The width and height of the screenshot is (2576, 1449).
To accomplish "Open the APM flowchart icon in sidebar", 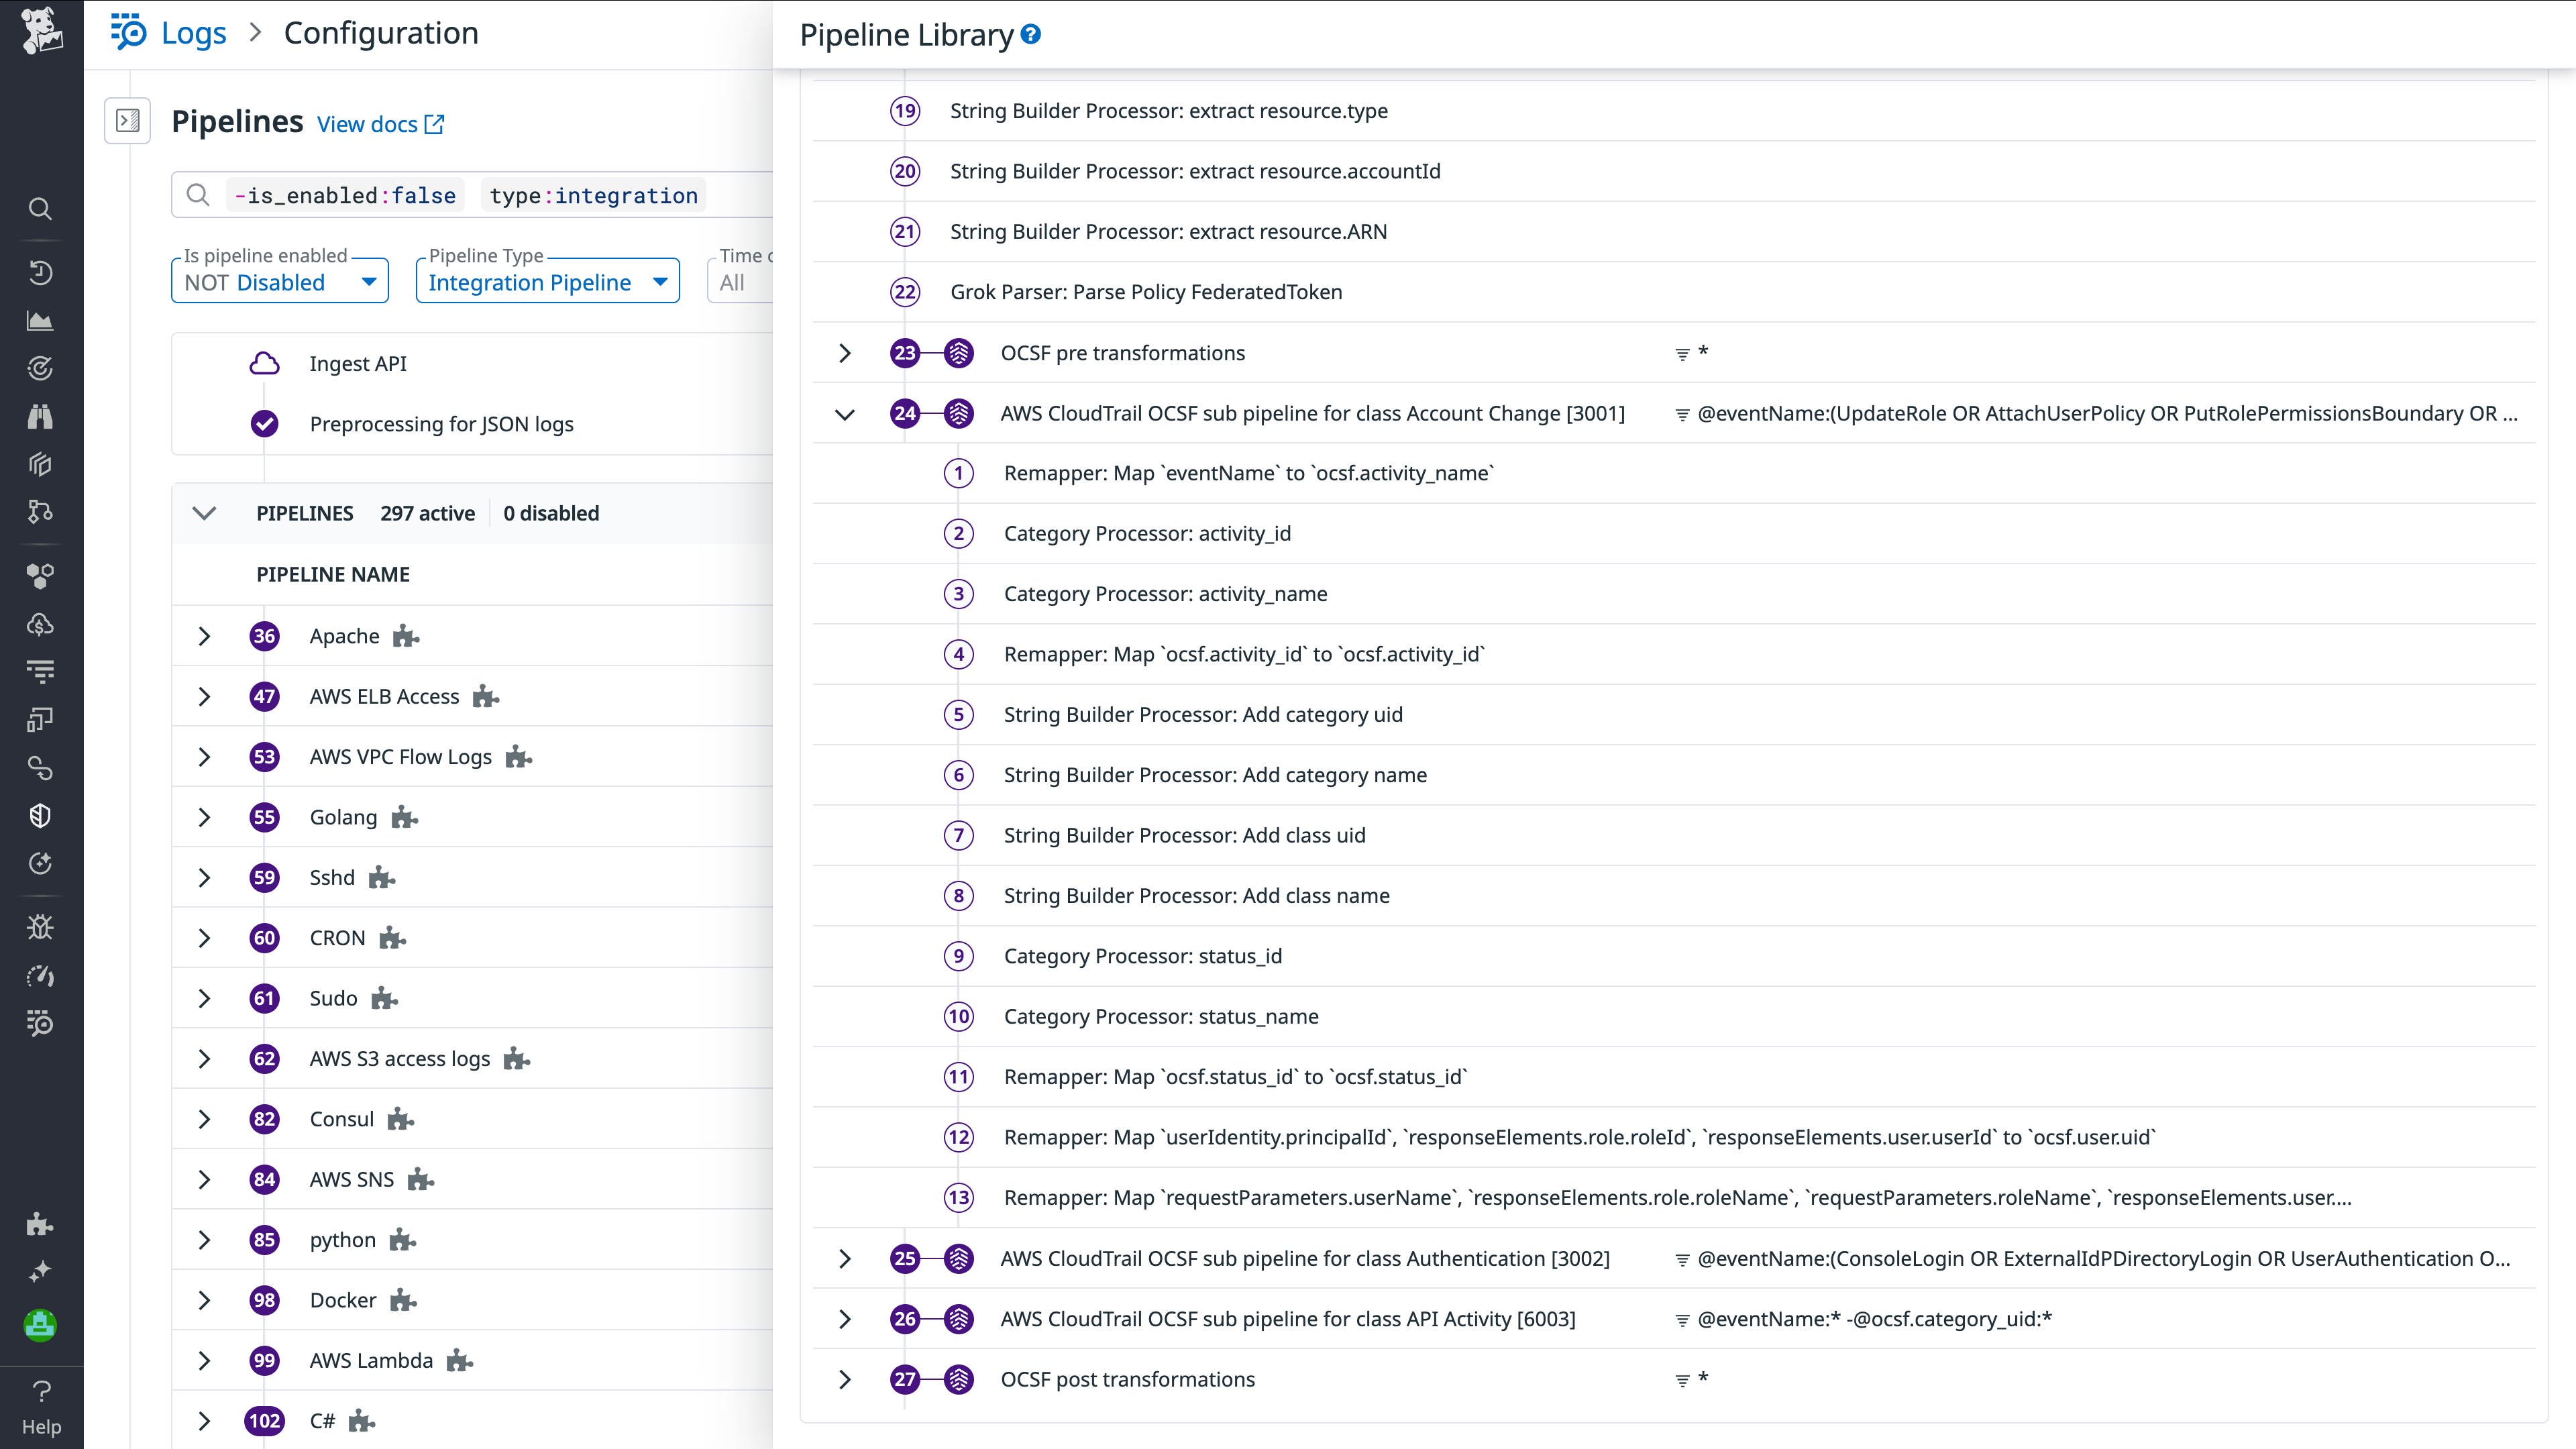I will coord(40,513).
